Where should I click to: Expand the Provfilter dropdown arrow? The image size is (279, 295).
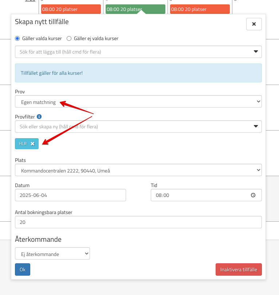(x=256, y=127)
